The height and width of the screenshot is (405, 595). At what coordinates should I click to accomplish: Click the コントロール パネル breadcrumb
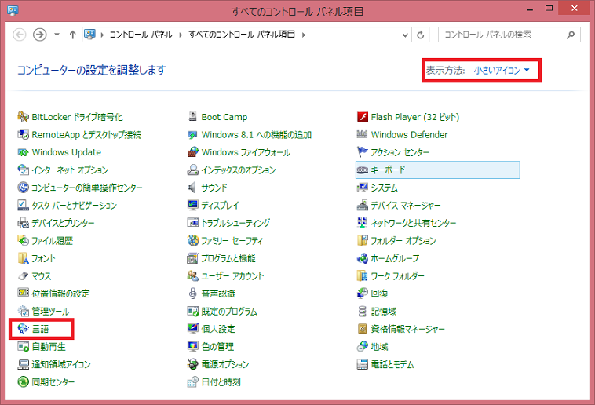[141, 35]
